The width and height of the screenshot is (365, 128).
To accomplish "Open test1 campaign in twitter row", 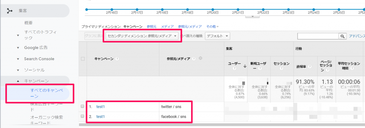I will pyautogui.click(x=101, y=107).
